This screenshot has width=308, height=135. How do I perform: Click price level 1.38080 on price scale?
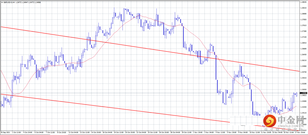coord(304,14)
